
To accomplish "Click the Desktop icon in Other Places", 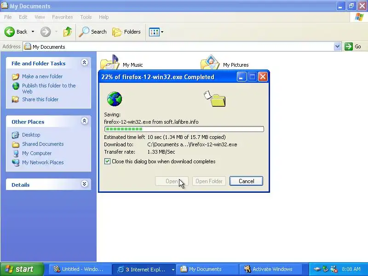I will (x=16, y=135).
